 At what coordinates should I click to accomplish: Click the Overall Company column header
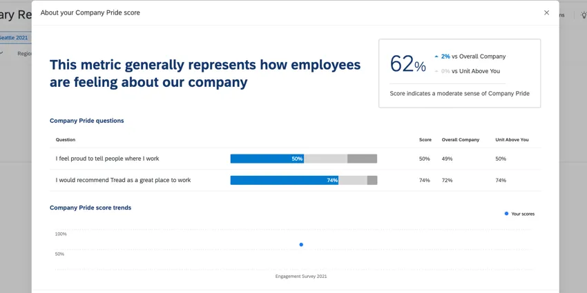[x=460, y=140]
